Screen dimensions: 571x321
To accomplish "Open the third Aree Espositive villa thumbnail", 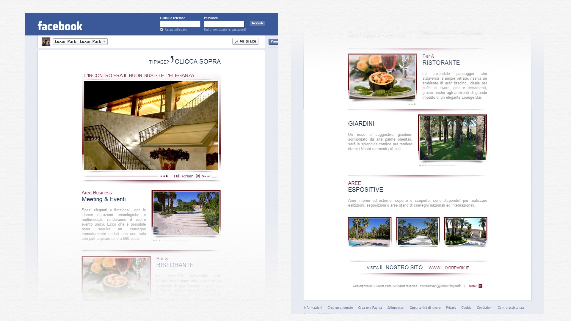I will [x=465, y=232].
